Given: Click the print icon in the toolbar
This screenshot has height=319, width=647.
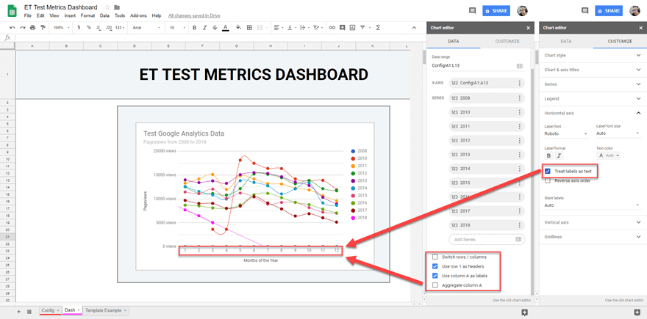Looking at the screenshot, I should 32,28.
